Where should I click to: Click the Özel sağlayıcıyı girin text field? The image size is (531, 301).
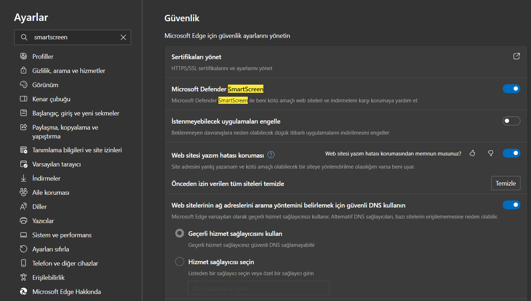coord(258,288)
